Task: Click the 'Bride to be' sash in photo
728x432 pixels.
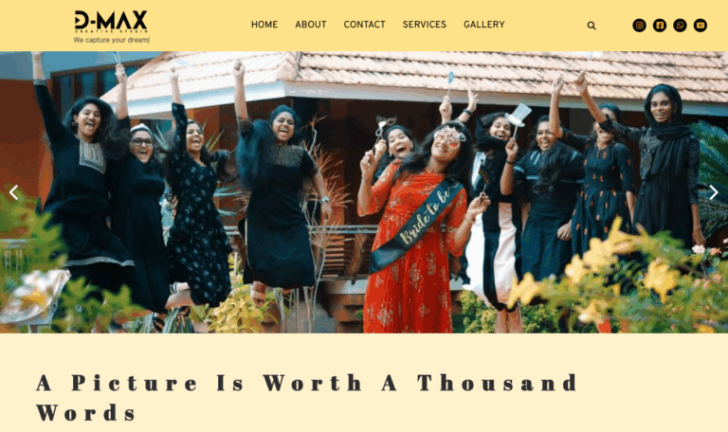Action: [x=416, y=226]
